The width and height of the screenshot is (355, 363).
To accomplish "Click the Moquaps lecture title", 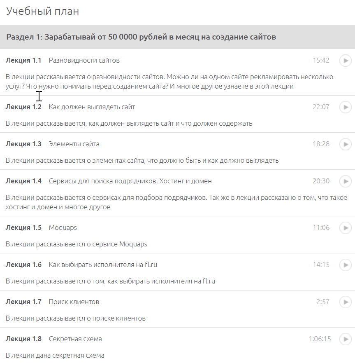I will [x=63, y=228].
